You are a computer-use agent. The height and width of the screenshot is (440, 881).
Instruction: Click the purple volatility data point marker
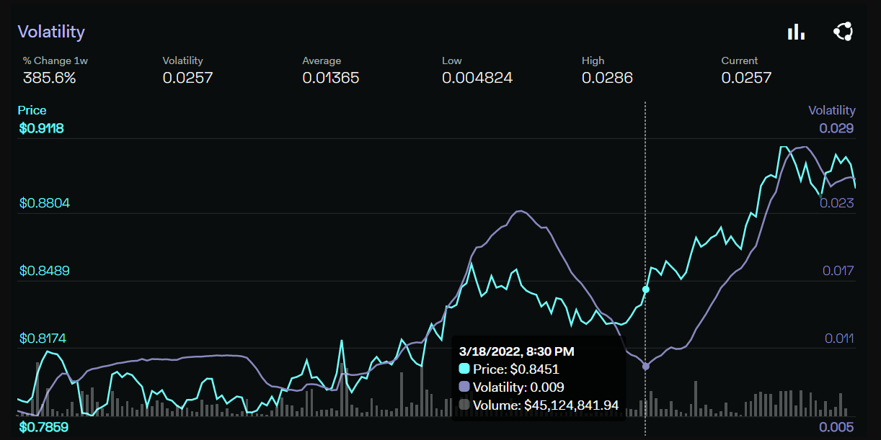(645, 367)
